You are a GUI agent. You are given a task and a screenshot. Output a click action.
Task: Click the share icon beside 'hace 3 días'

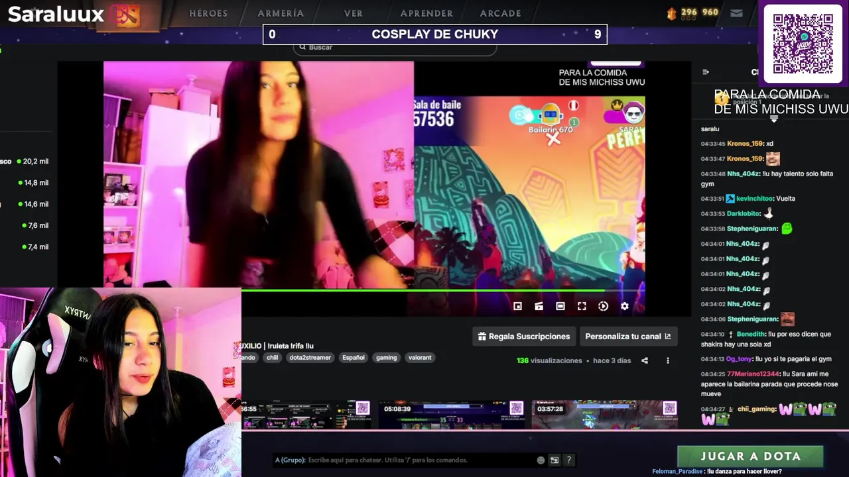point(645,360)
